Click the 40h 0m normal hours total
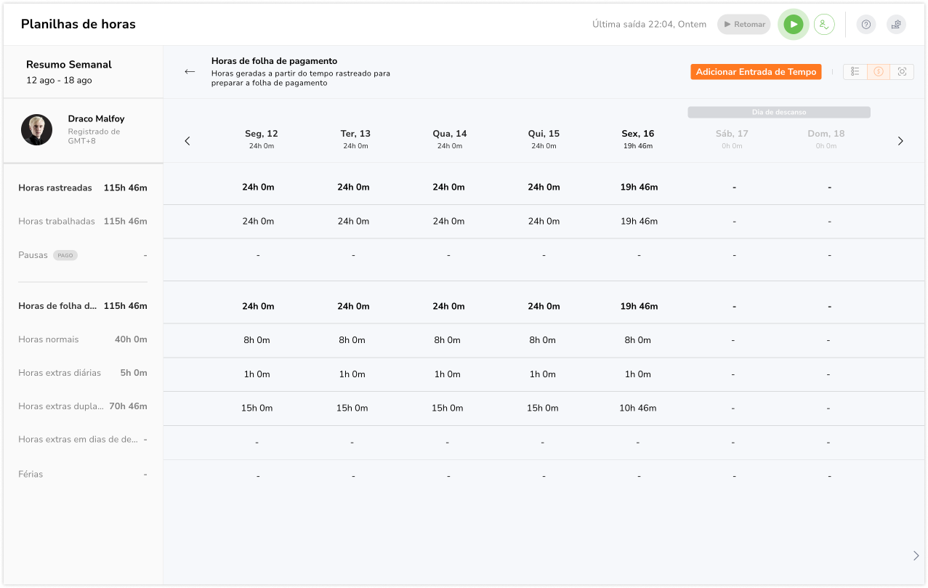 (x=131, y=339)
